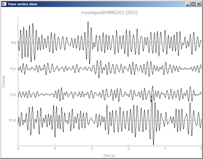
Task: Click the -3 tick on the time axis
Action: pos(91,149)
